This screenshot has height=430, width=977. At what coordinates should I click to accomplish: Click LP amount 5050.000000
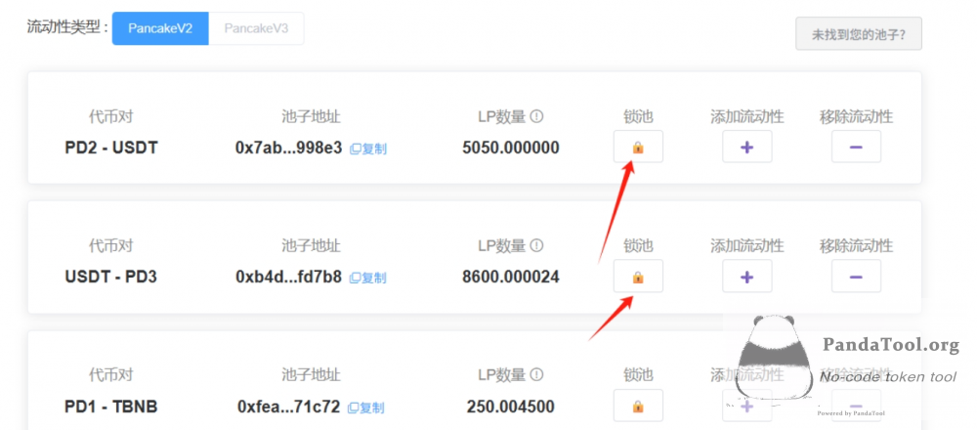[x=510, y=148]
